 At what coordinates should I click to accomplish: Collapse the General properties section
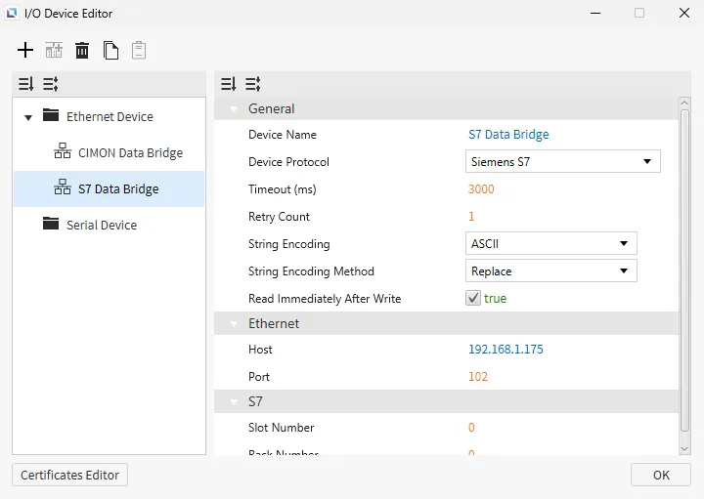tap(234, 109)
